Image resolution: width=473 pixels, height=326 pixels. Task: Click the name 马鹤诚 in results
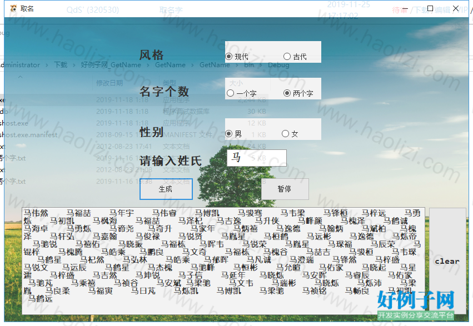pyautogui.click(x=396, y=221)
